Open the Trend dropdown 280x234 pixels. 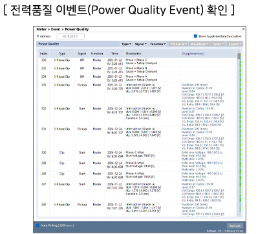click(218, 44)
